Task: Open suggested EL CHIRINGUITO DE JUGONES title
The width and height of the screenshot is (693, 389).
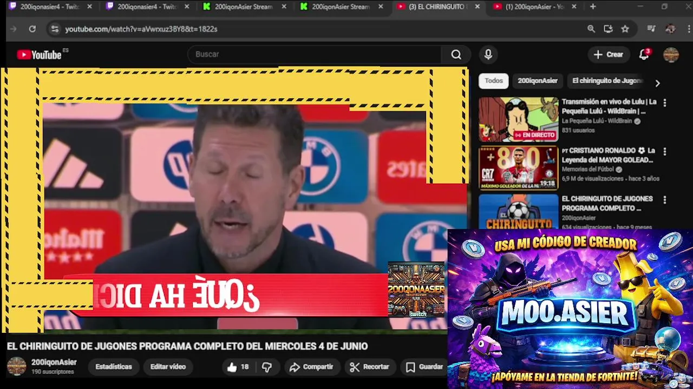Action: click(x=607, y=204)
